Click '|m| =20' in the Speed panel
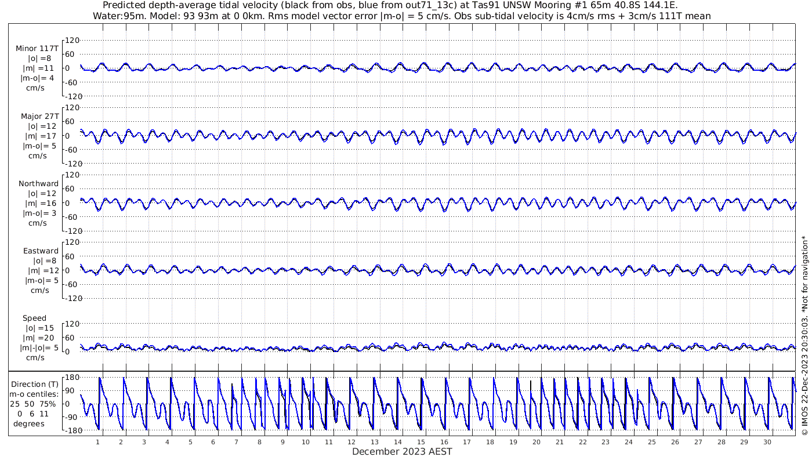This screenshot has width=812, height=464. (39, 338)
